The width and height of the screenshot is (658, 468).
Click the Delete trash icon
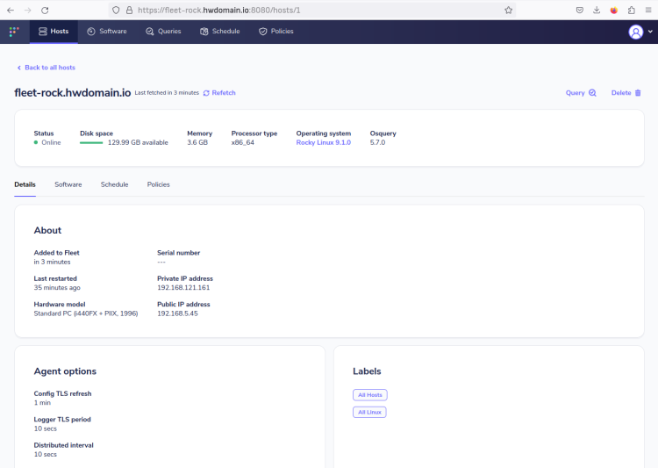click(x=638, y=93)
